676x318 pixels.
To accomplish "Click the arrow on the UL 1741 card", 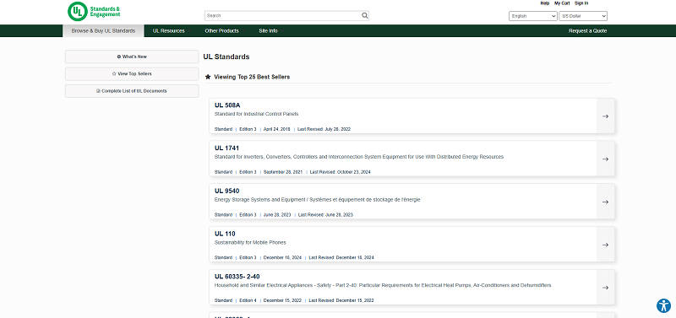I will [605, 159].
